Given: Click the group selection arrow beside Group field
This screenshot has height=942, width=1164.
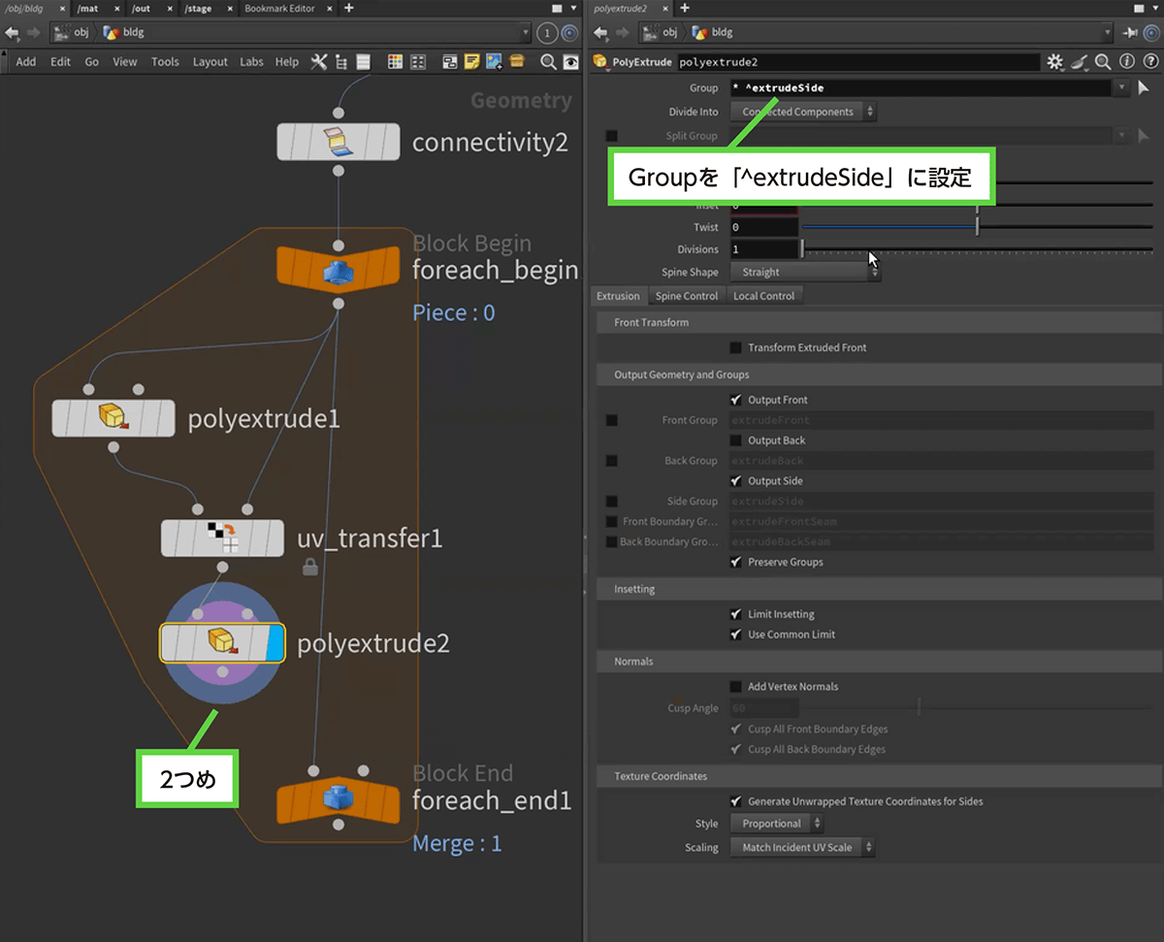Looking at the screenshot, I should 1144,87.
